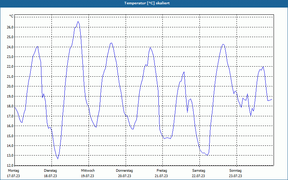
Task: Click the 18.07.23 date label
Action: 50,176
